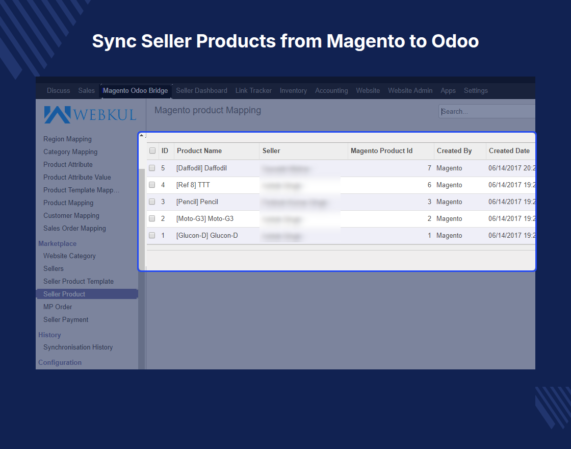Open the Sales menu
Screen dimensions: 571x449
tap(86, 90)
